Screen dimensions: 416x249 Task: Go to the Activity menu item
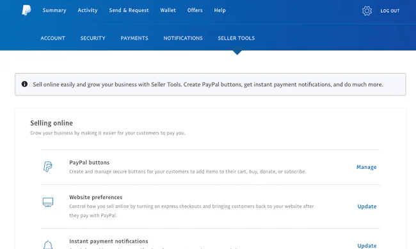click(88, 10)
